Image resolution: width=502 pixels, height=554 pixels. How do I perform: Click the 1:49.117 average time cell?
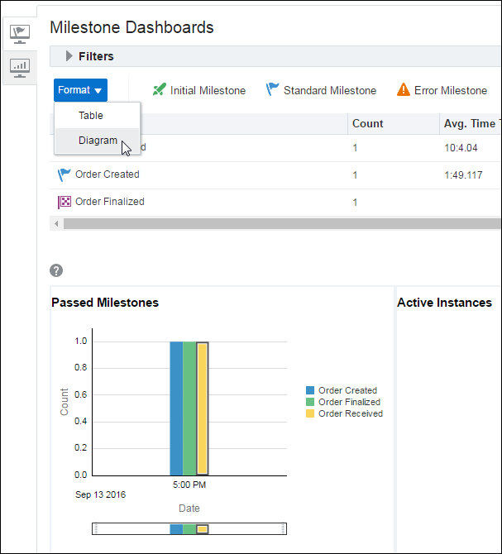tap(463, 175)
